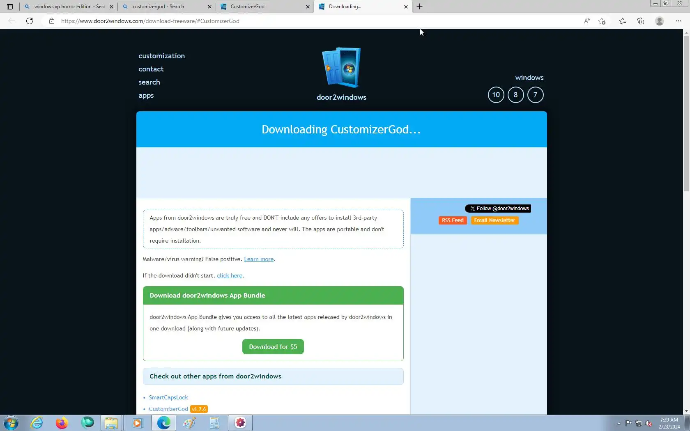Switch to windows xp horror edition tab
Image resolution: width=690 pixels, height=431 pixels.
69,7
